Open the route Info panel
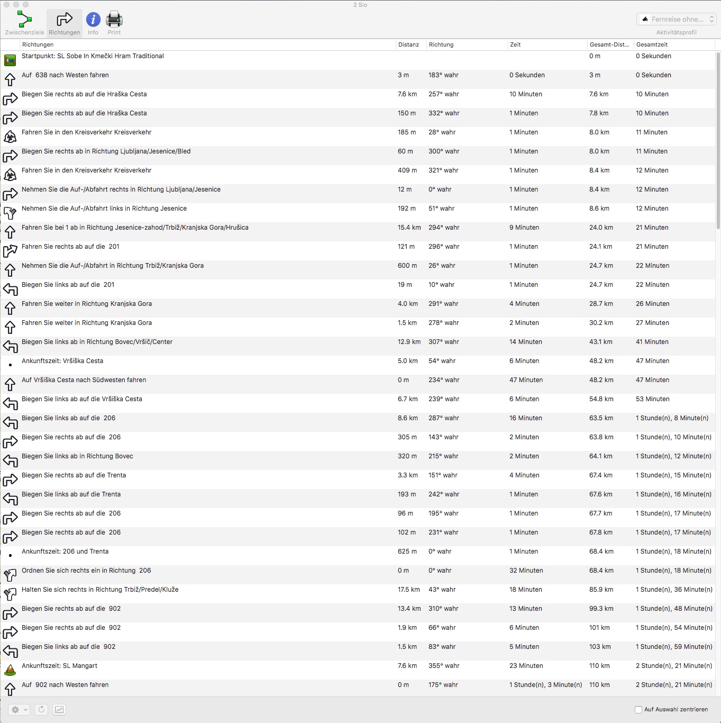The image size is (721, 723). (x=93, y=23)
